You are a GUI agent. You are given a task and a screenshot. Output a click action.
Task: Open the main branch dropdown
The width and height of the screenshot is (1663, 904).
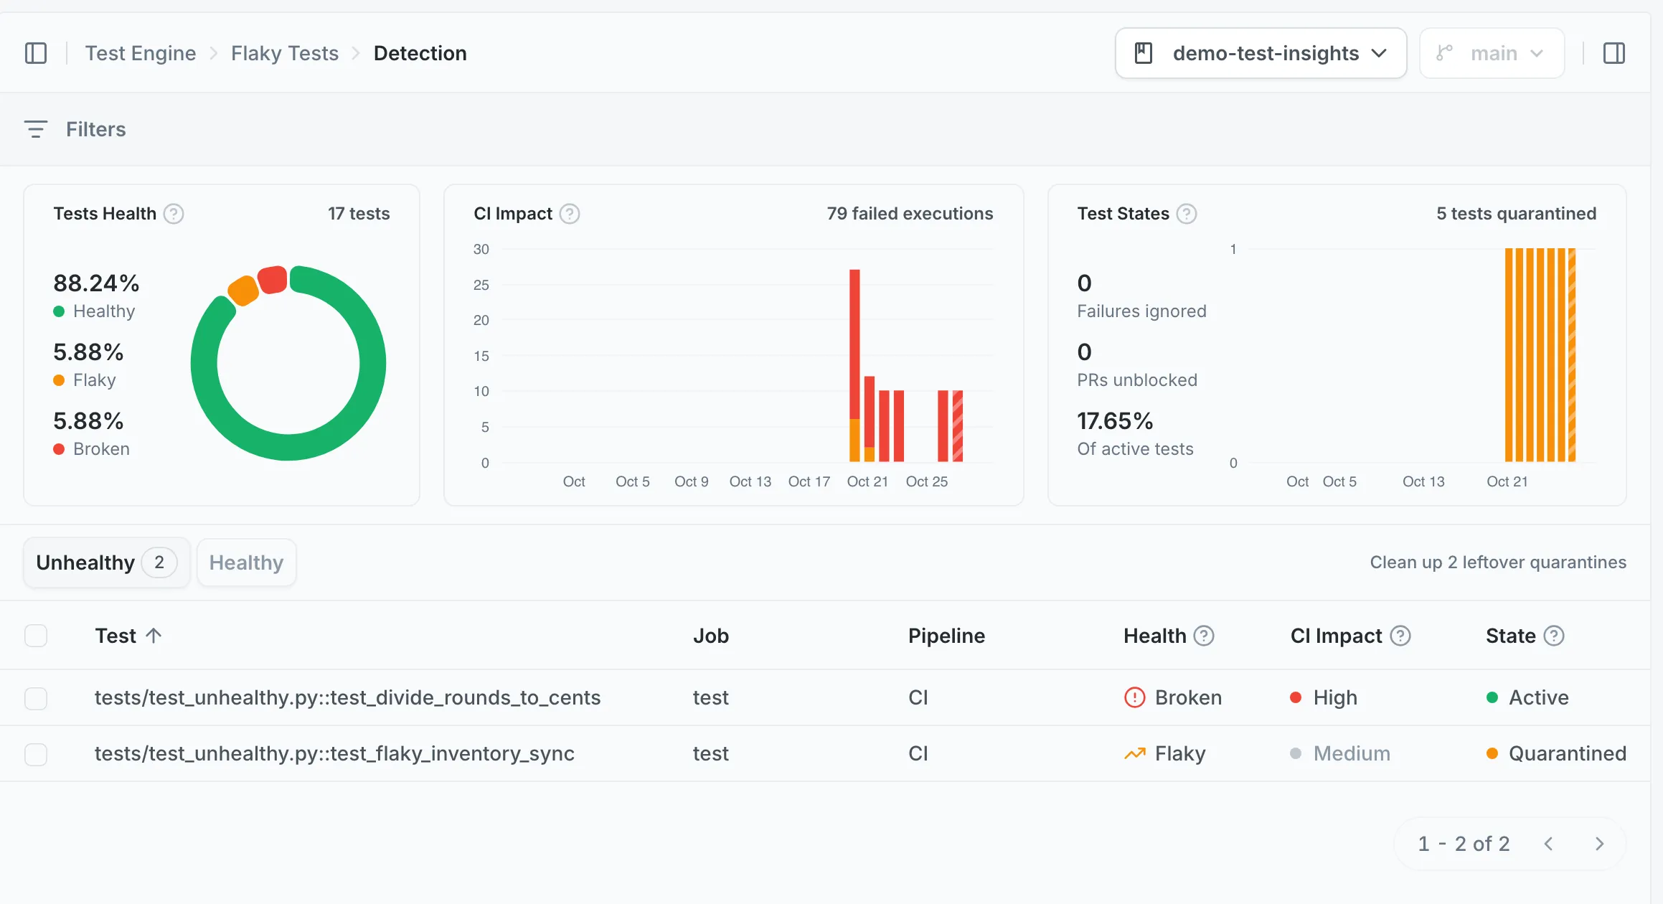[1492, 53]
